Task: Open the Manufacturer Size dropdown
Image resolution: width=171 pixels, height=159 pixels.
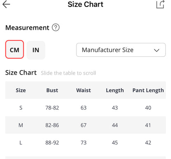Action: point(121,50)
